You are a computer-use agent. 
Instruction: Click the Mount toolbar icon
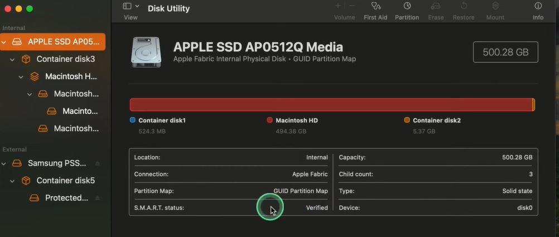pyautogui.click(x=495, y=6)
